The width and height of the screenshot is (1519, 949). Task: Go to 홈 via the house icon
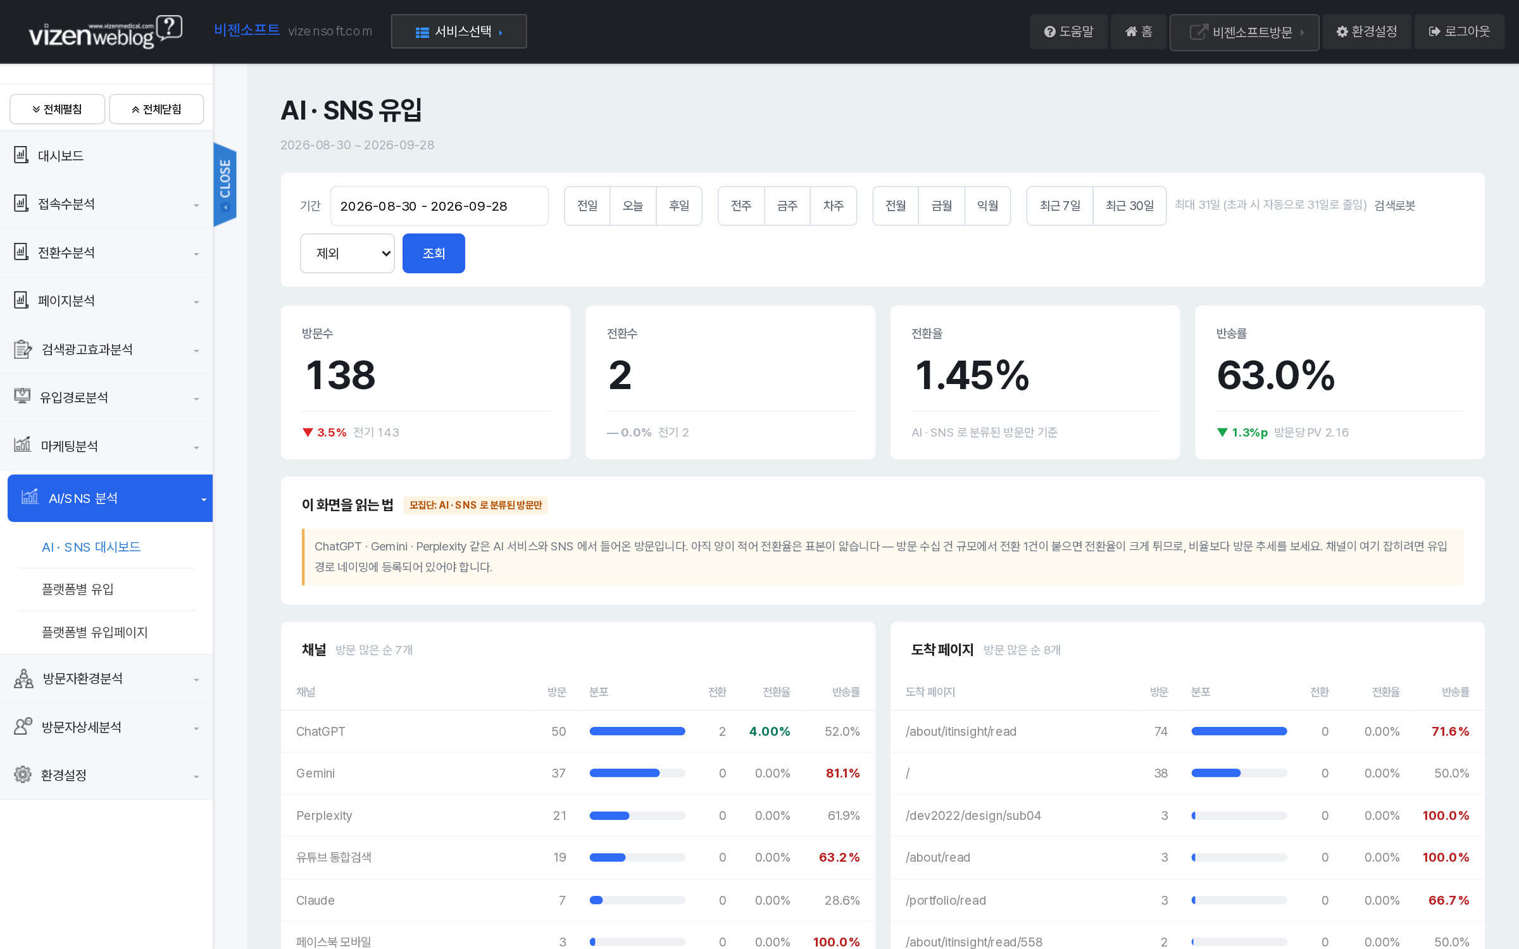point(1138,32)
